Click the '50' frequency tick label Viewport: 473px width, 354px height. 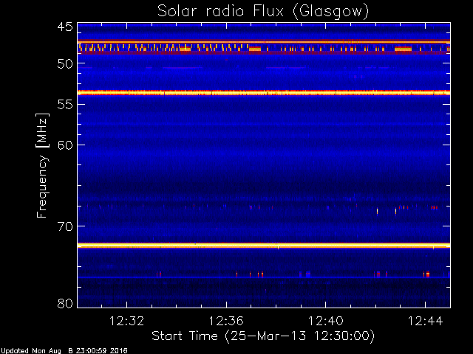65,64
